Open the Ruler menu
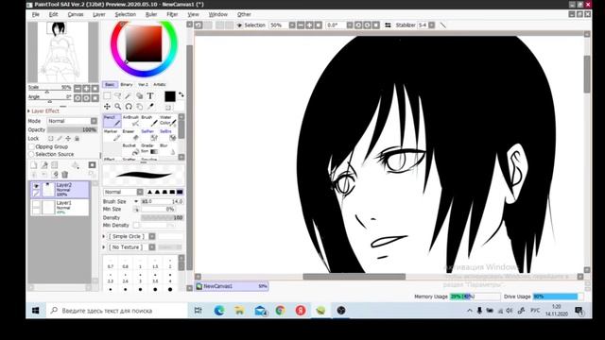 151,14
